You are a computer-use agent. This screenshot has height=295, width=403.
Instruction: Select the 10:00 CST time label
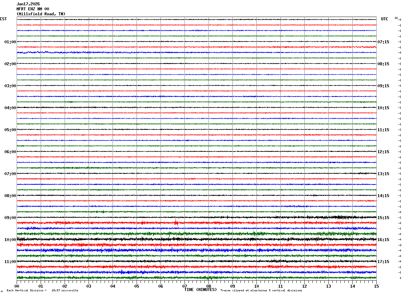(10, 240)
